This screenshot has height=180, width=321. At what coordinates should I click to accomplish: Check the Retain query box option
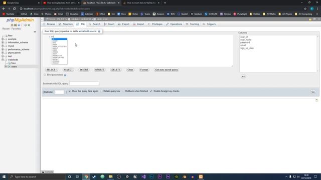(101, 91)
